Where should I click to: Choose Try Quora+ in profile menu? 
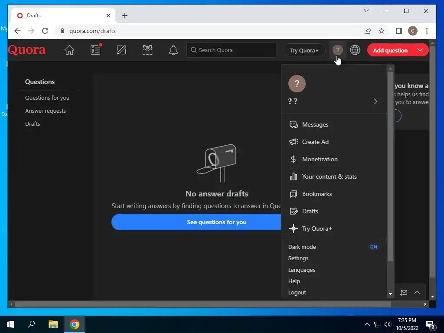tap(334, 229)
